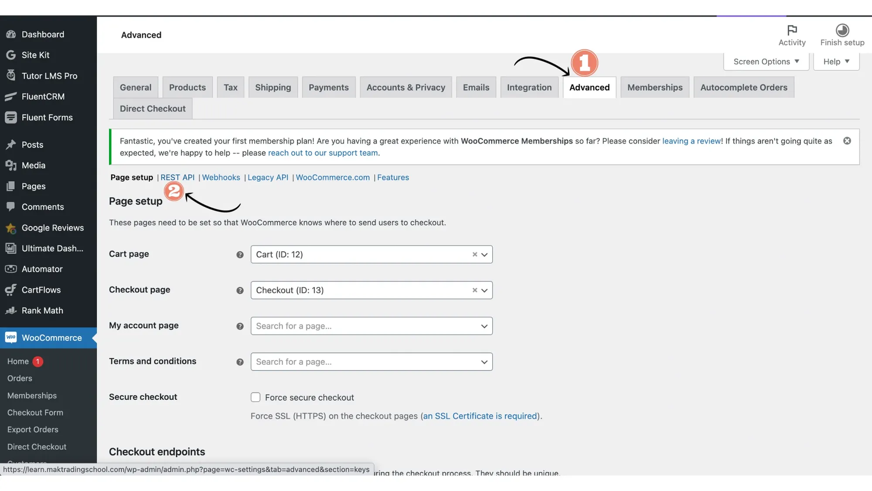Switch to the Direct Checkout tab
The width and height of the screenshot is (872, 491).
[x=153, y=109]
